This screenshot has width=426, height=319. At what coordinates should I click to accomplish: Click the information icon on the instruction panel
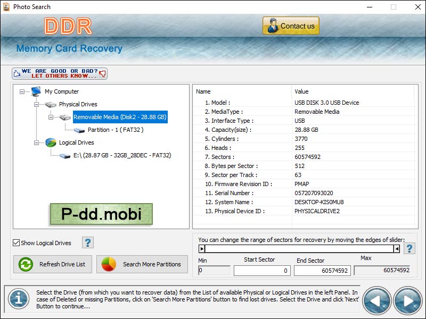point(18,299)
